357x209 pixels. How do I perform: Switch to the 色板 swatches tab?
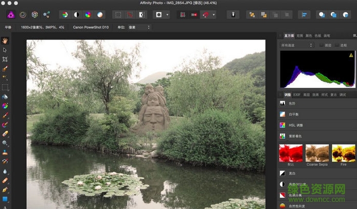[x=318, y=35]
